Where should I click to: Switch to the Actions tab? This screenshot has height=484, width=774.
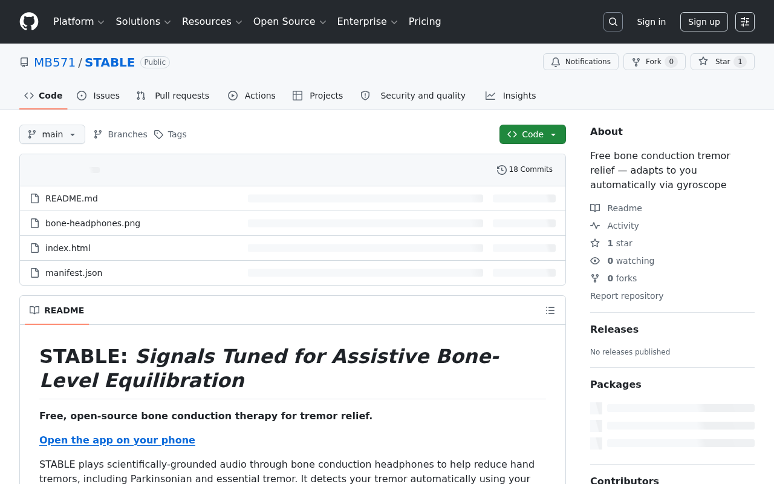(252, 96)
